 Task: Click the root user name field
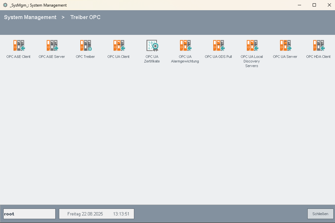click(29, 214)
